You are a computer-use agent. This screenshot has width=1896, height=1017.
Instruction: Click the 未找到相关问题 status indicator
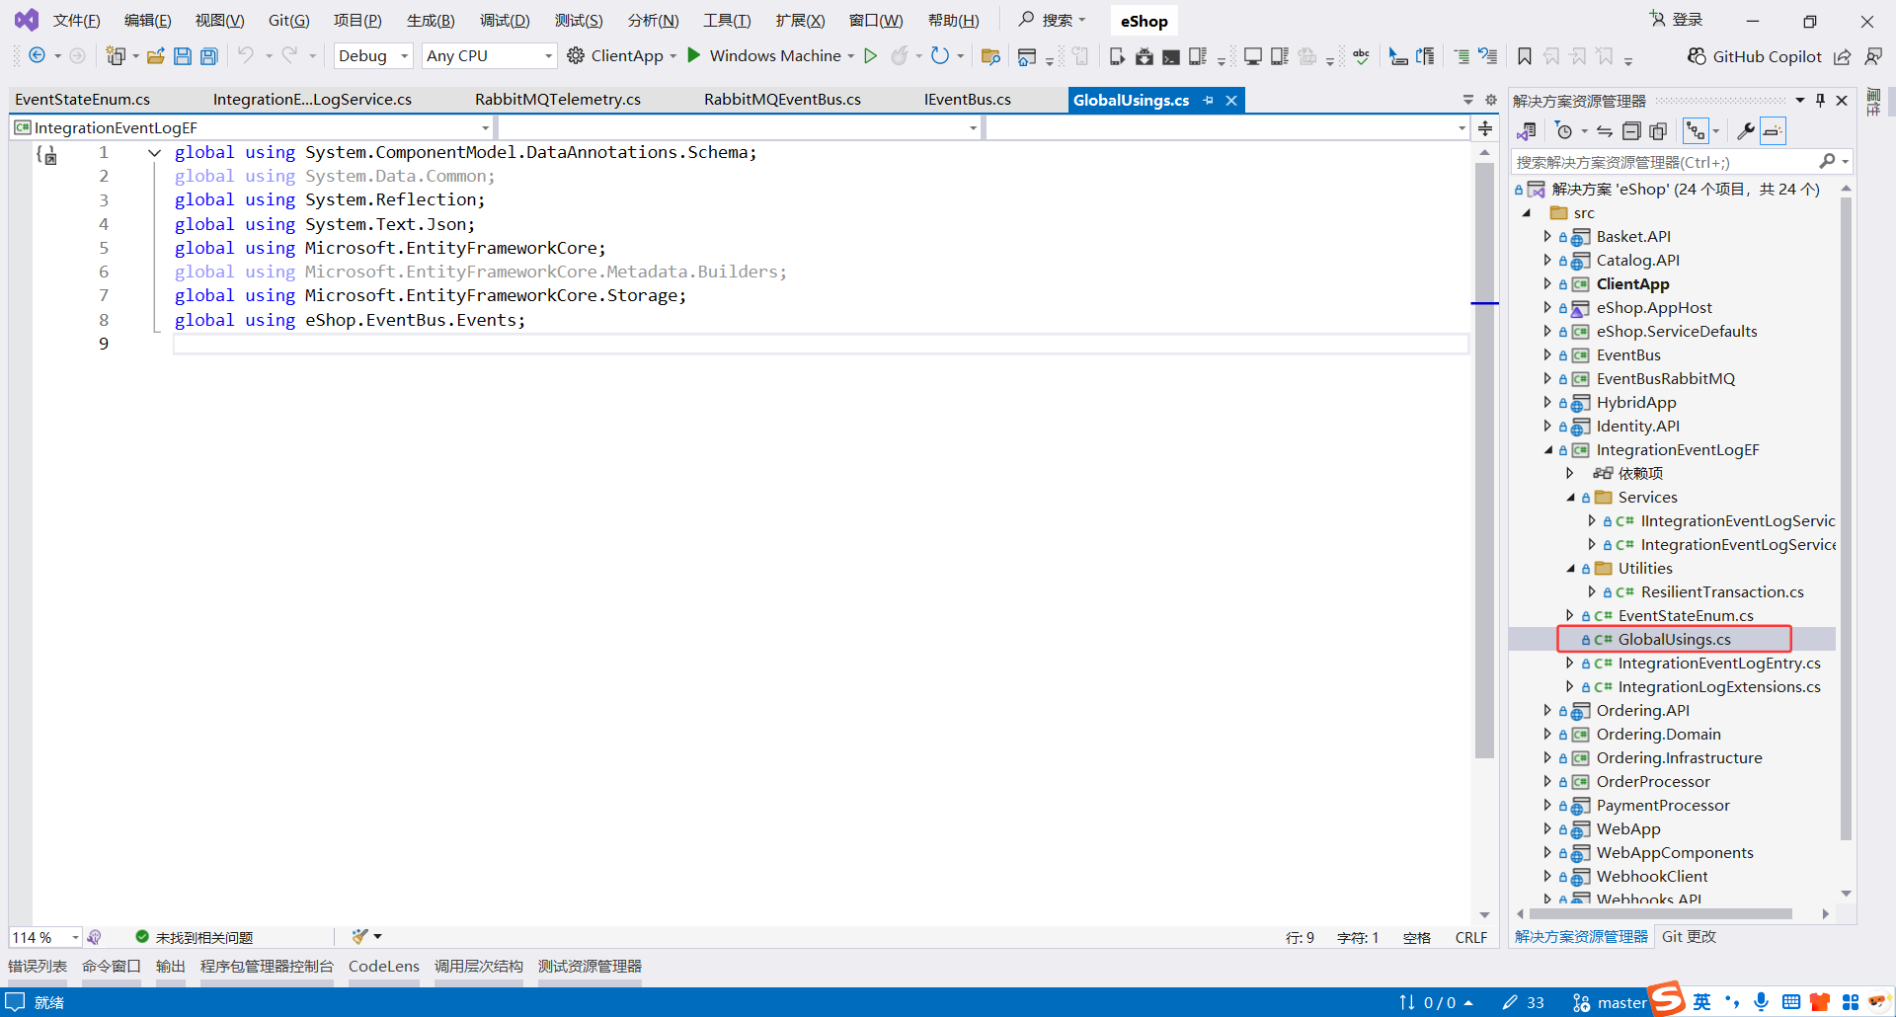(x=195, y=937)
